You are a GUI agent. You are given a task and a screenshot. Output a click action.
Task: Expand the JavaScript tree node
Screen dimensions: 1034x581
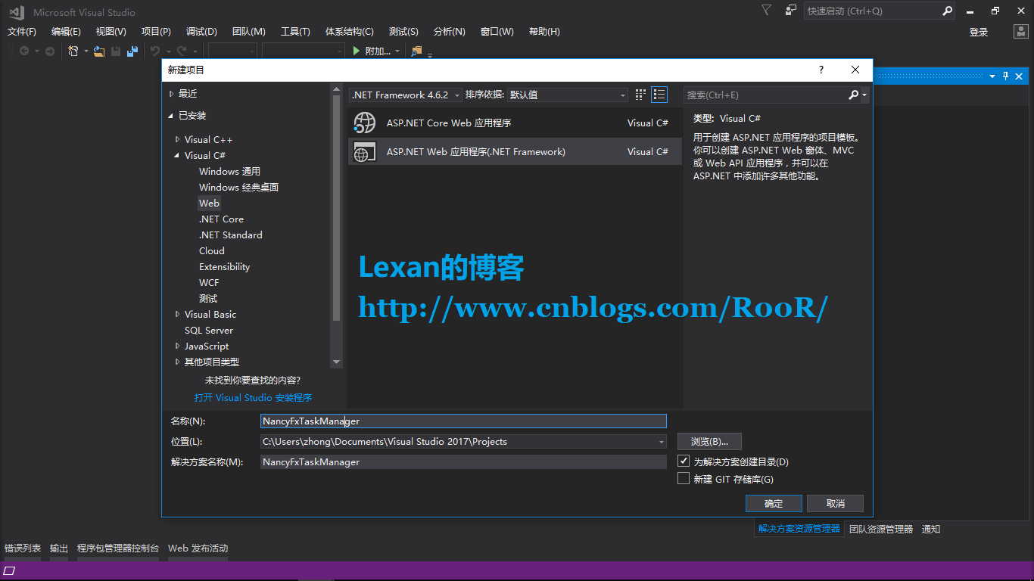177,346
